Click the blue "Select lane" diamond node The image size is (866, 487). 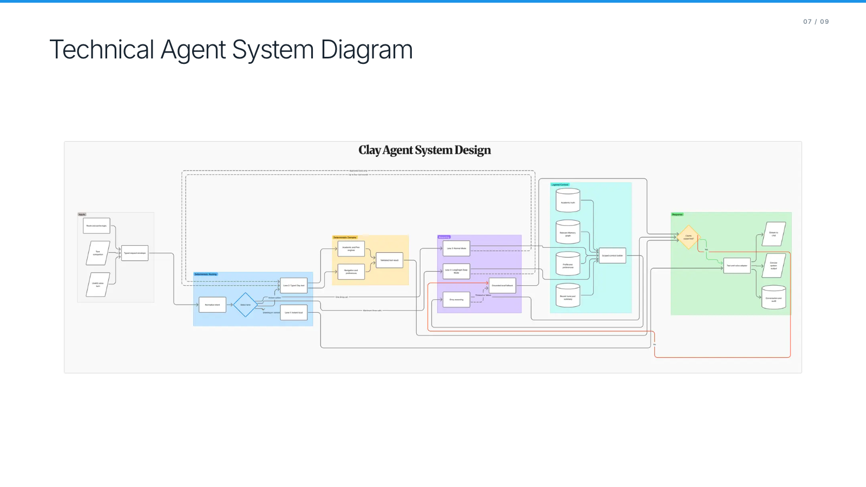tap(245, 305)
